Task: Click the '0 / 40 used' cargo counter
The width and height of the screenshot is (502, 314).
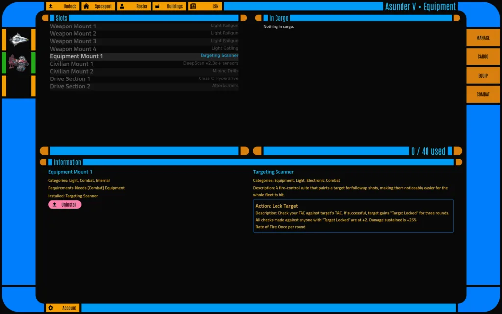Action: point(428,151)
